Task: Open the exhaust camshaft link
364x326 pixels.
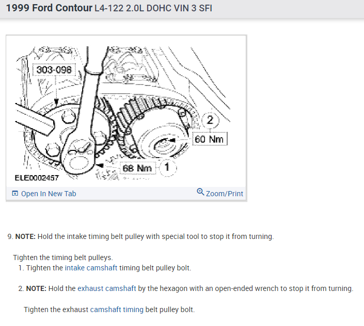Action: 107,288
